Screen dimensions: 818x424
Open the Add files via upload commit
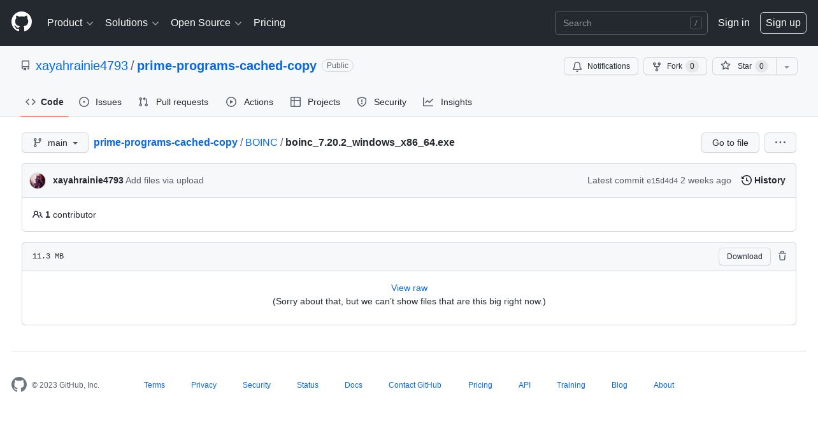point(164,180)
